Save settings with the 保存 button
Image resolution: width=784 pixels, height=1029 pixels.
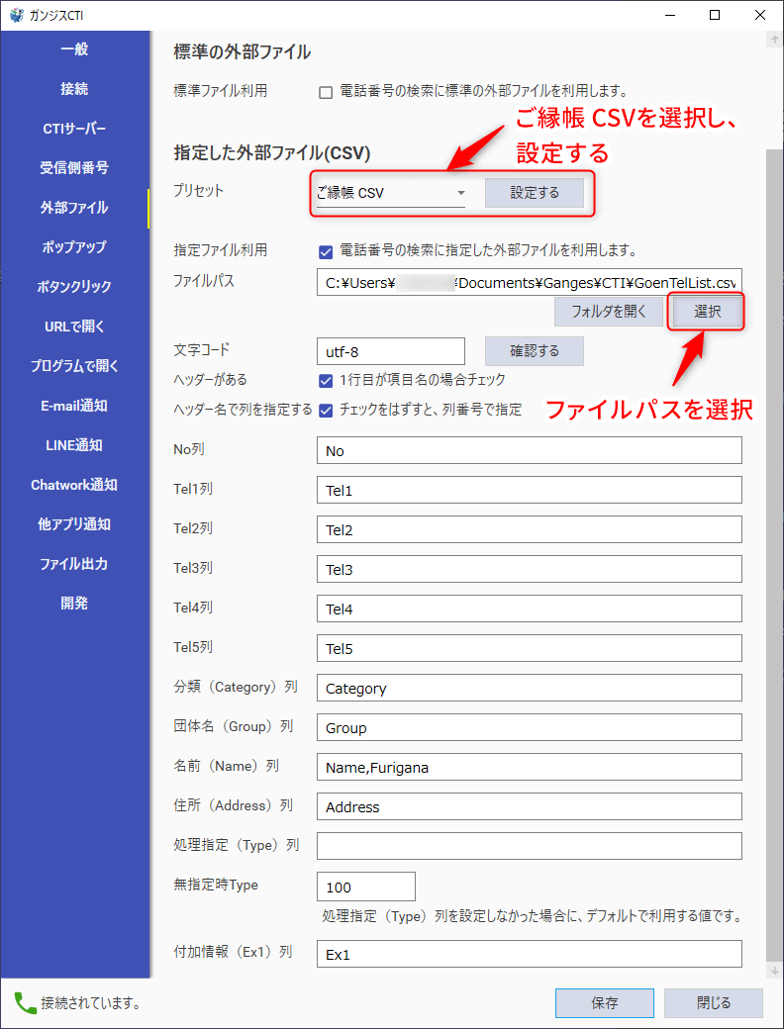coord(604,1002)
